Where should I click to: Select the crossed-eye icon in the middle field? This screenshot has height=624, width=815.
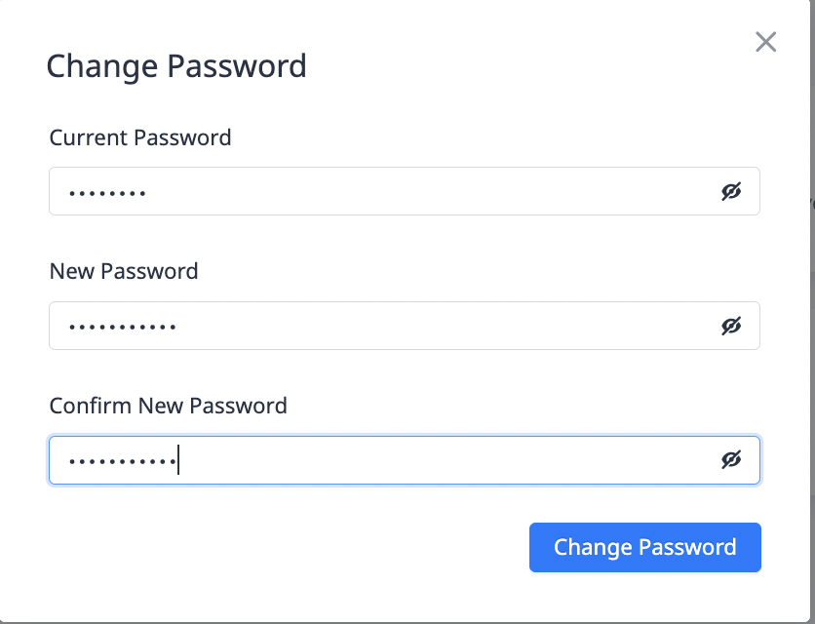[729, 326]
